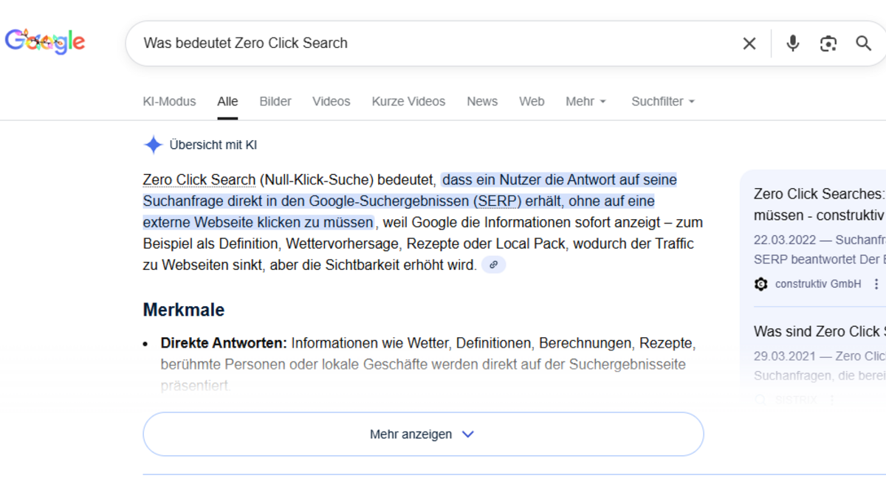
Task: Click the AI overview sparkle icon
Action: pyautogui.click(x=153, y=145)
